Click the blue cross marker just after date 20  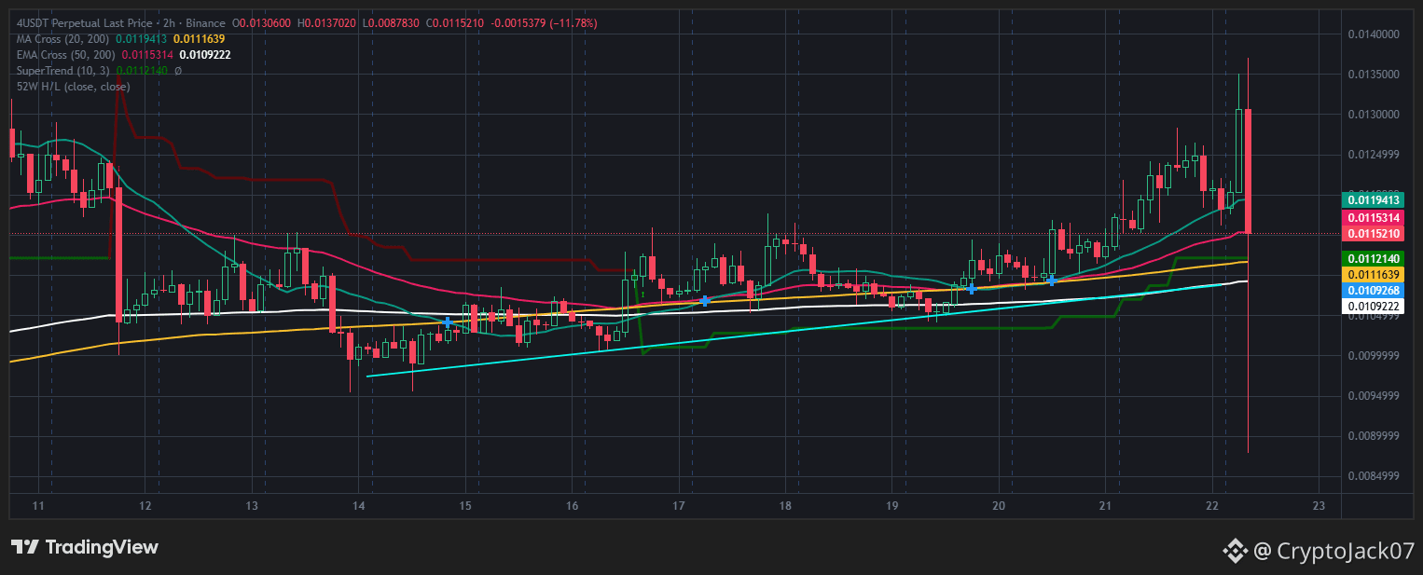1051,281
